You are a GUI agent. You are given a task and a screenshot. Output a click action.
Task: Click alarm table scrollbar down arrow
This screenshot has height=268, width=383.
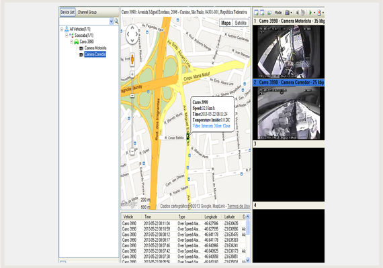tap(248, 260)
